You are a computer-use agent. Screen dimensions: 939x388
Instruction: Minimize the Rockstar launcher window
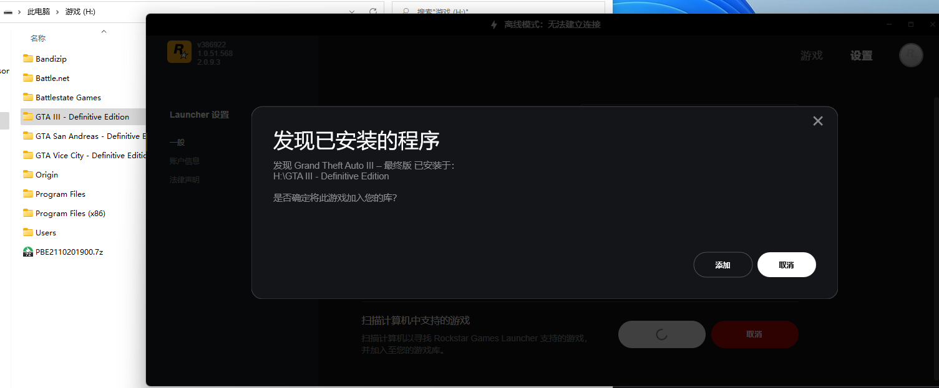[x=890, y=24]
